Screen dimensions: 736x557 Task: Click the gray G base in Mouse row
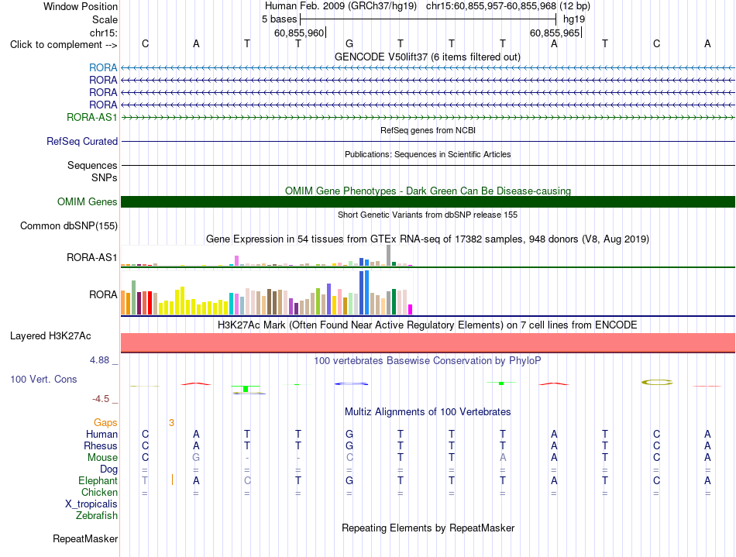pos(196,457)
